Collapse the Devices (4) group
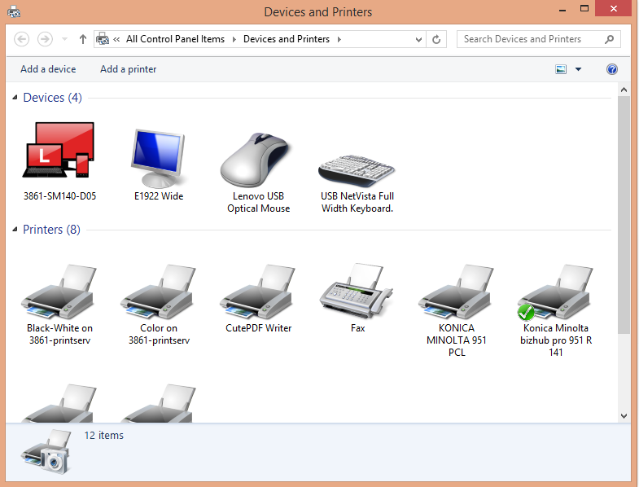The height and width of the screenshot is (487, 639). 15,97
